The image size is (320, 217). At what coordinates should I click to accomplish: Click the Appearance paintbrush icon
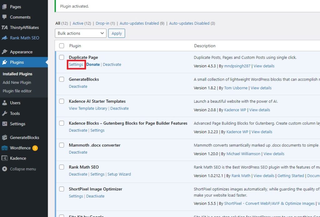[x=4, y=52]
